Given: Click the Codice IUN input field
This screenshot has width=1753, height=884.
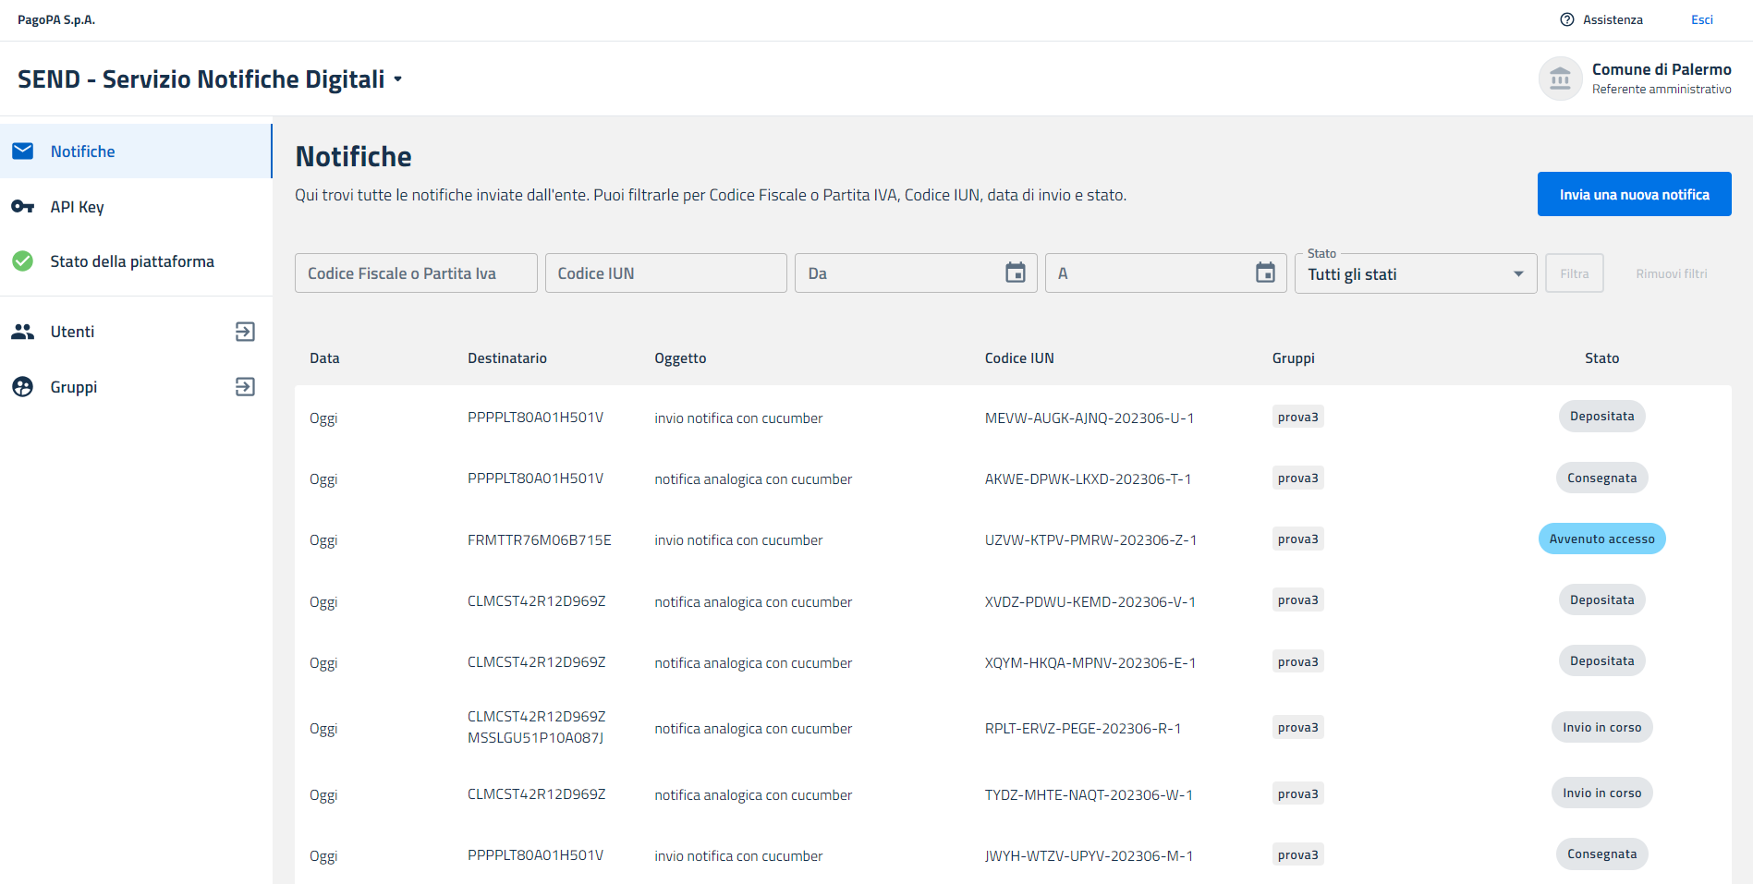Looking at the screenshot, I should (x=665, y=273).
